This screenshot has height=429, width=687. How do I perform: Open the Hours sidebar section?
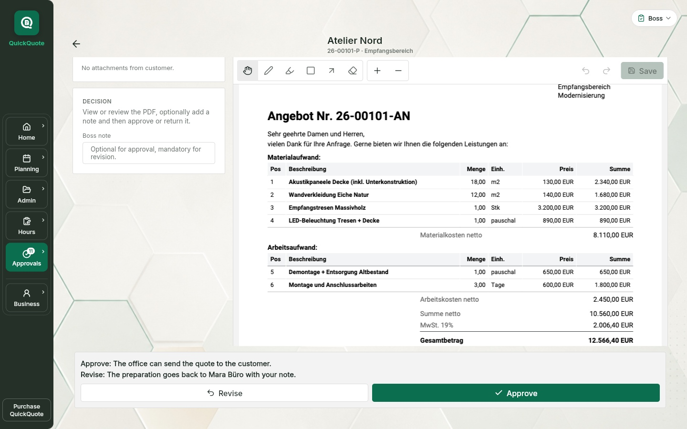click(x=27, y=226)
